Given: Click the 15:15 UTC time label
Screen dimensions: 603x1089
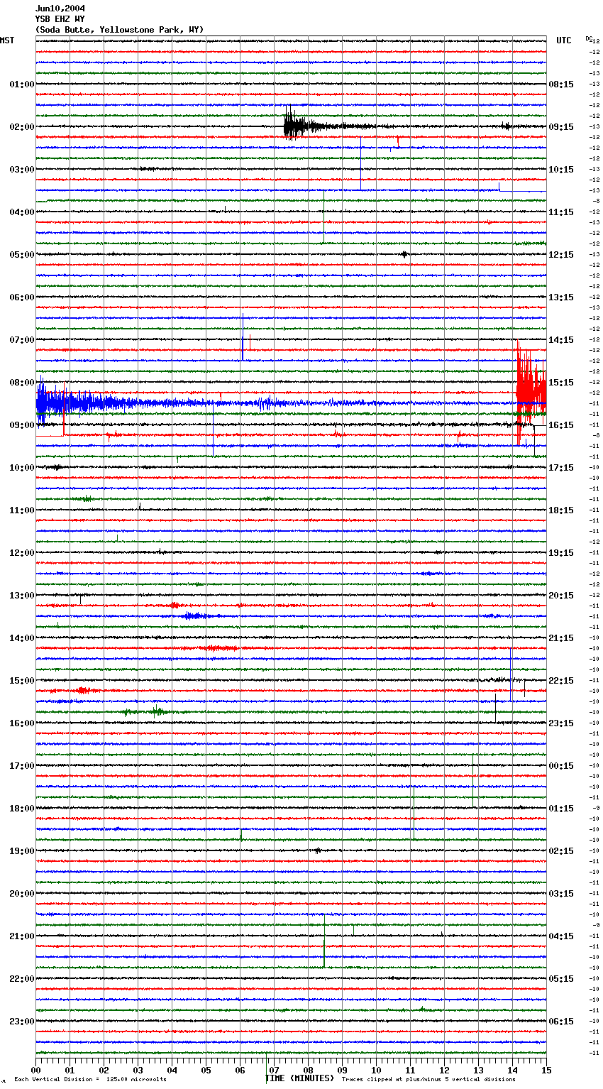Looking at the screenshot, I should pyautogui.click(x=561, y=383).
